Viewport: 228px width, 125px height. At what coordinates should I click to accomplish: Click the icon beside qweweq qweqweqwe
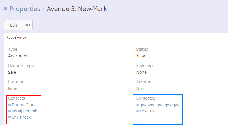pos(138,105)
